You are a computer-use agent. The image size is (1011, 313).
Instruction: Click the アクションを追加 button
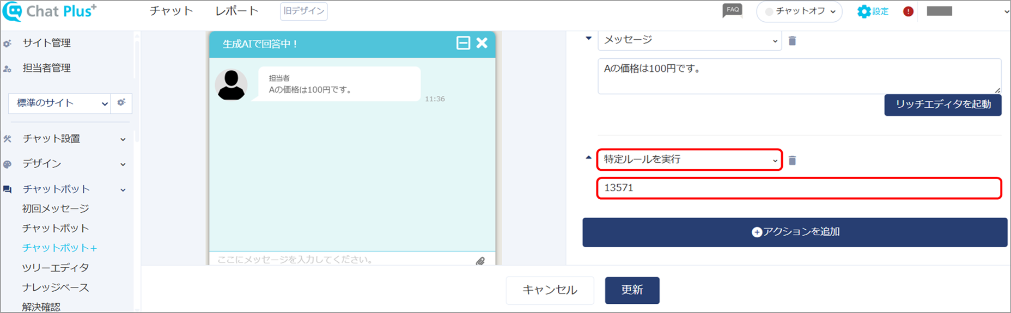(795, 232)
